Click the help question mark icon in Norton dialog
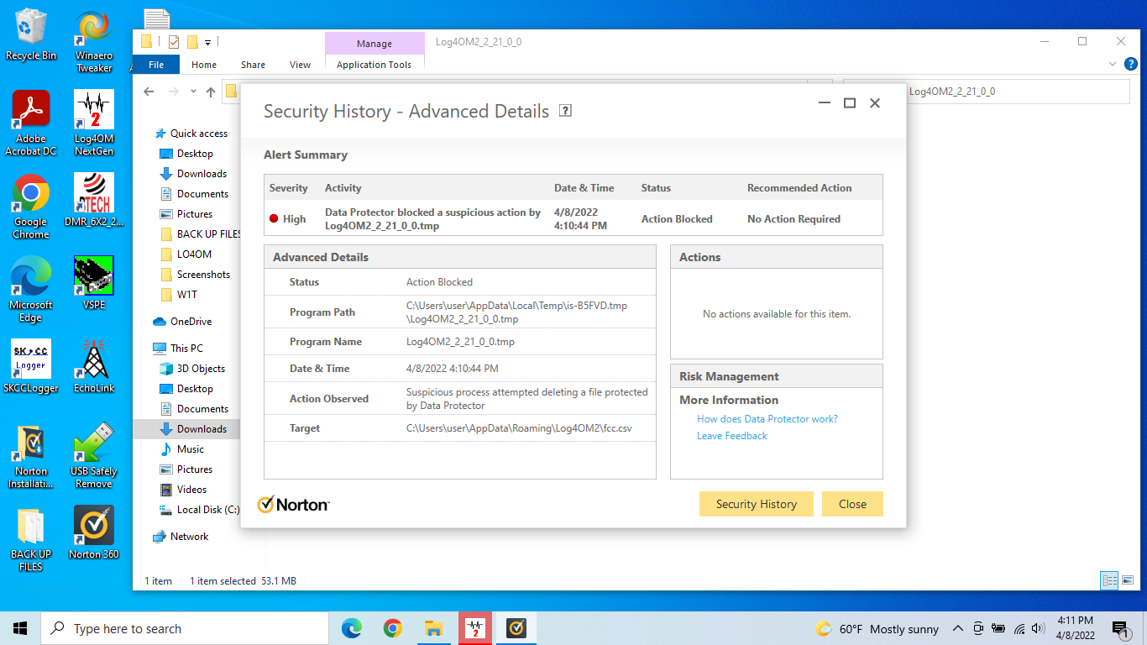The width and height of the screenshot is (1147, 645). (x=565, y=111)
